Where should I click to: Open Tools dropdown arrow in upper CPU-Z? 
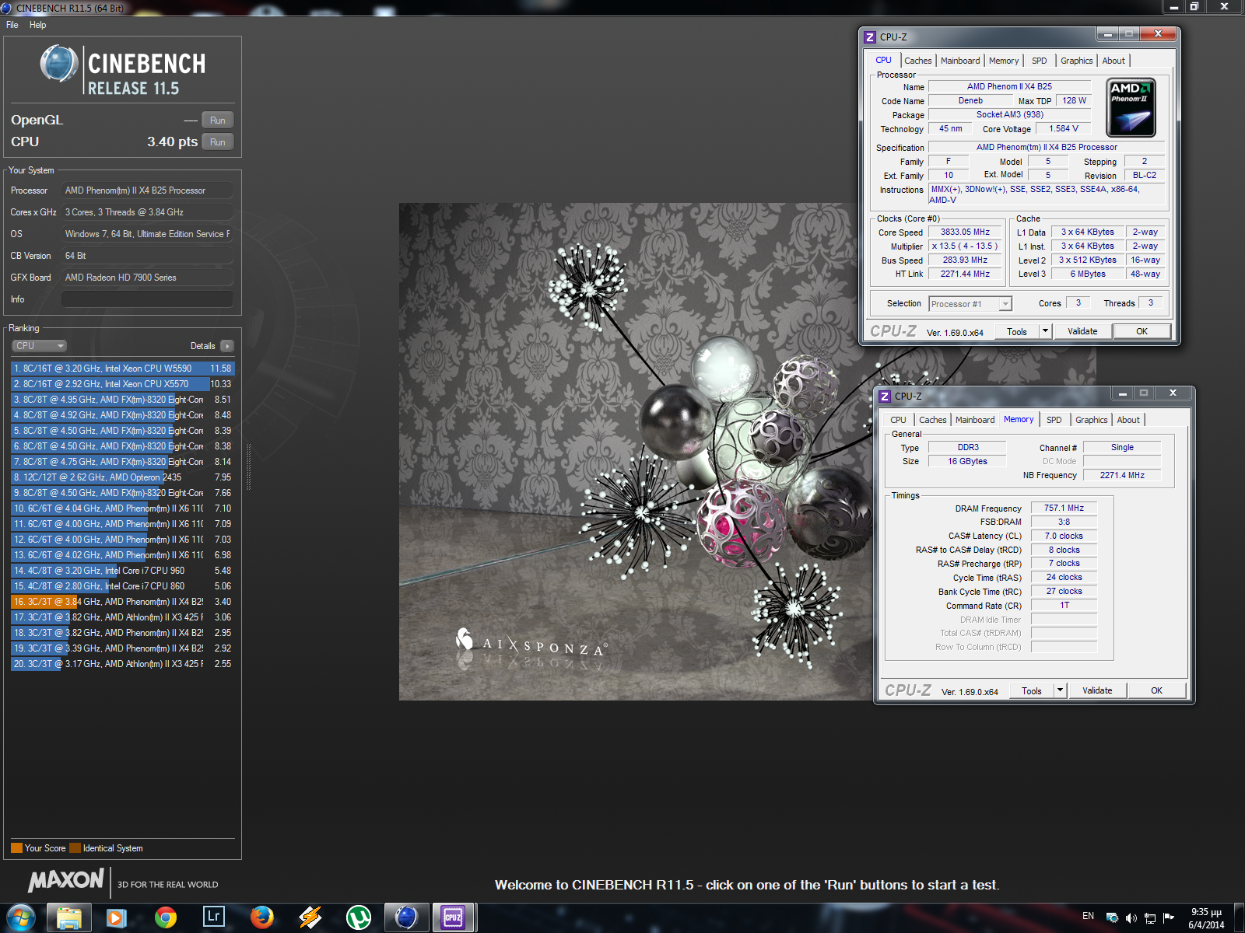tap(1045, 331)
